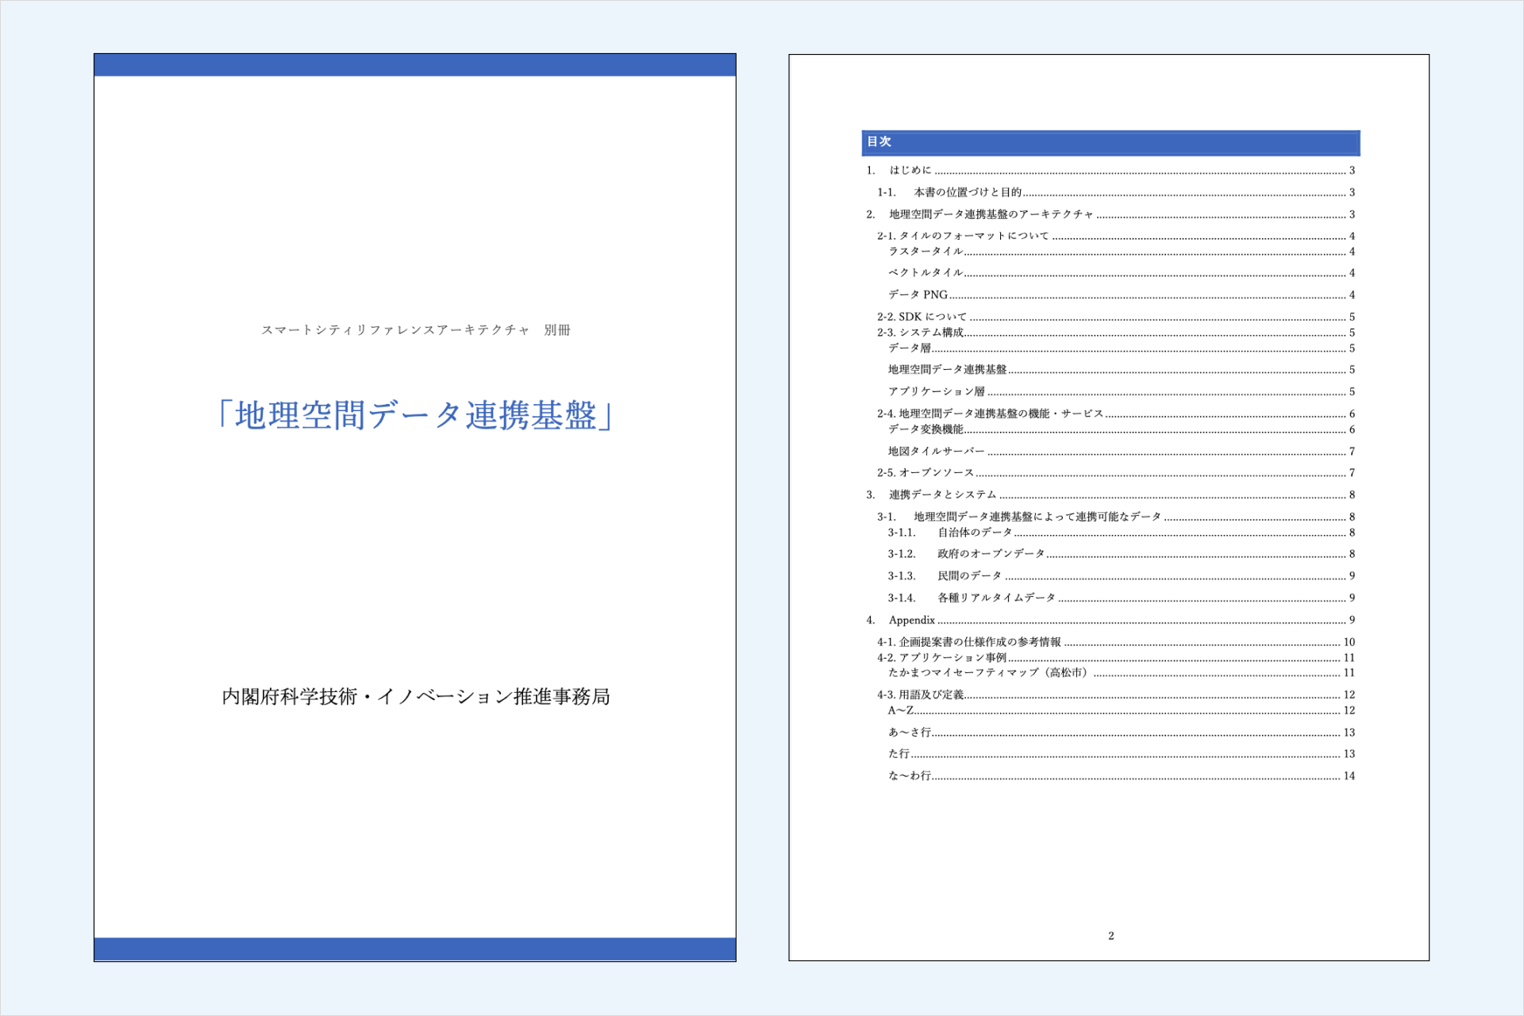Open the データ PNG entry

click(x=918, y=294)
